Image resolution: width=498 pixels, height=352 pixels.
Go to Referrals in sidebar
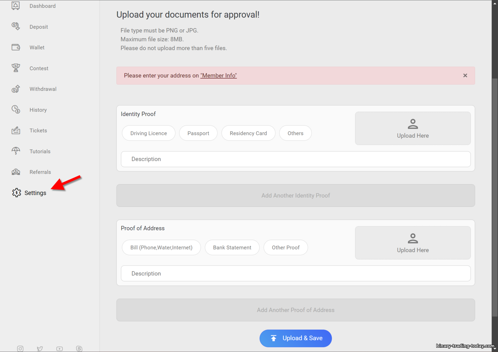click(40, 172)
